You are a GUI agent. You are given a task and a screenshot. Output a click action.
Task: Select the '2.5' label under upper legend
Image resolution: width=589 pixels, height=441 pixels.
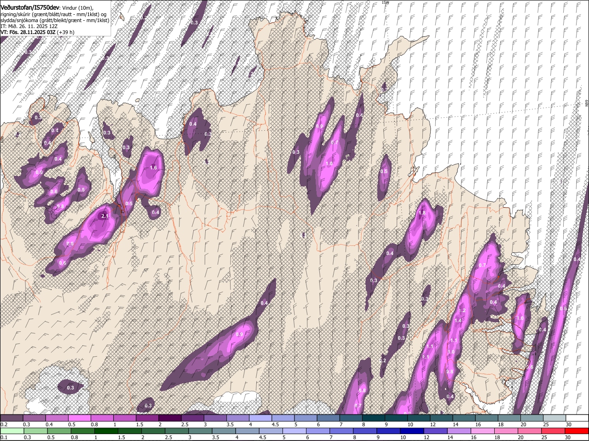(185, 424)
